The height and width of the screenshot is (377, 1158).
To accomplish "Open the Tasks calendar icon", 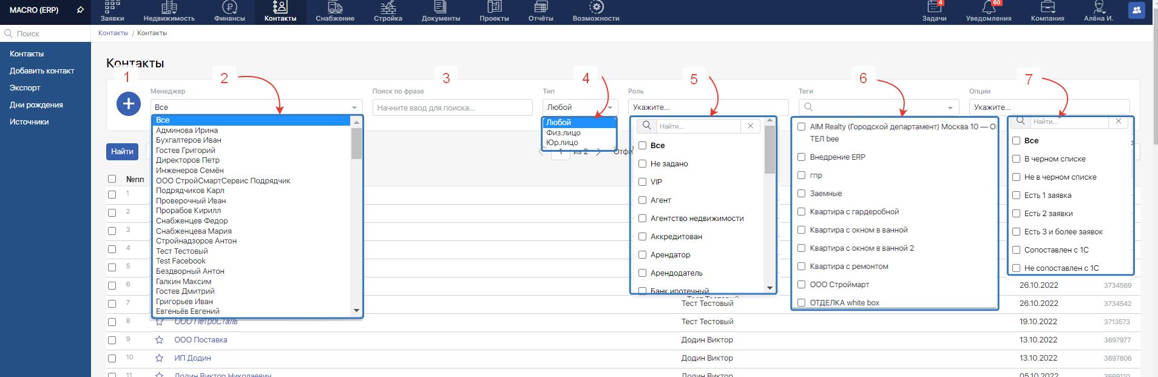I will tap(934, 8).
